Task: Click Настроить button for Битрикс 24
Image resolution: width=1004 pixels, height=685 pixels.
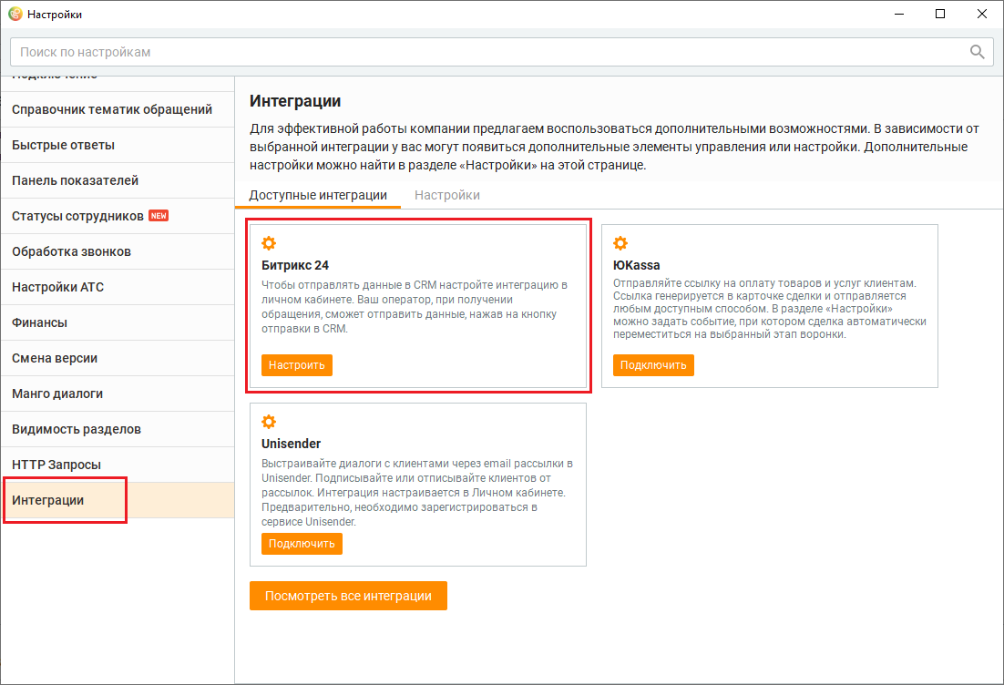Action: 296,365
